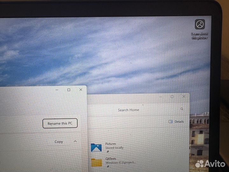Maximize the Settings window
The width and height of the screenshot is (229, 172).
(x=69, y=90)
